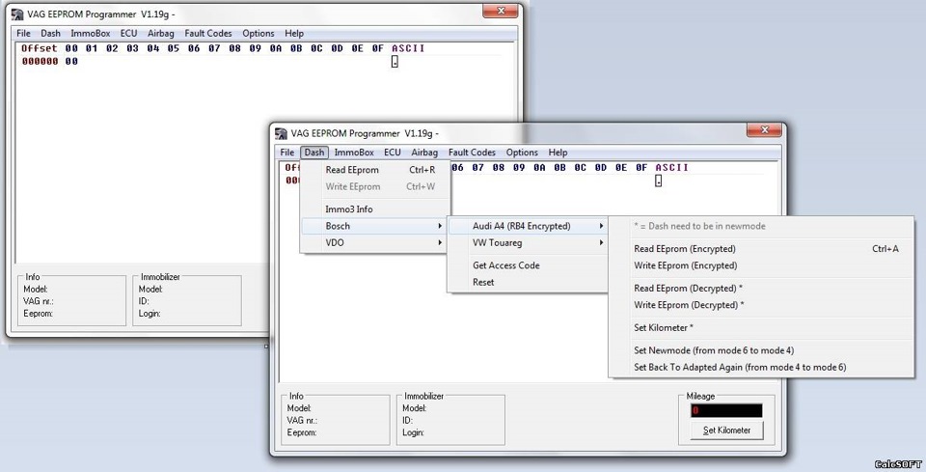Select Read EEprom (Decrypted) *

point(762,289)
